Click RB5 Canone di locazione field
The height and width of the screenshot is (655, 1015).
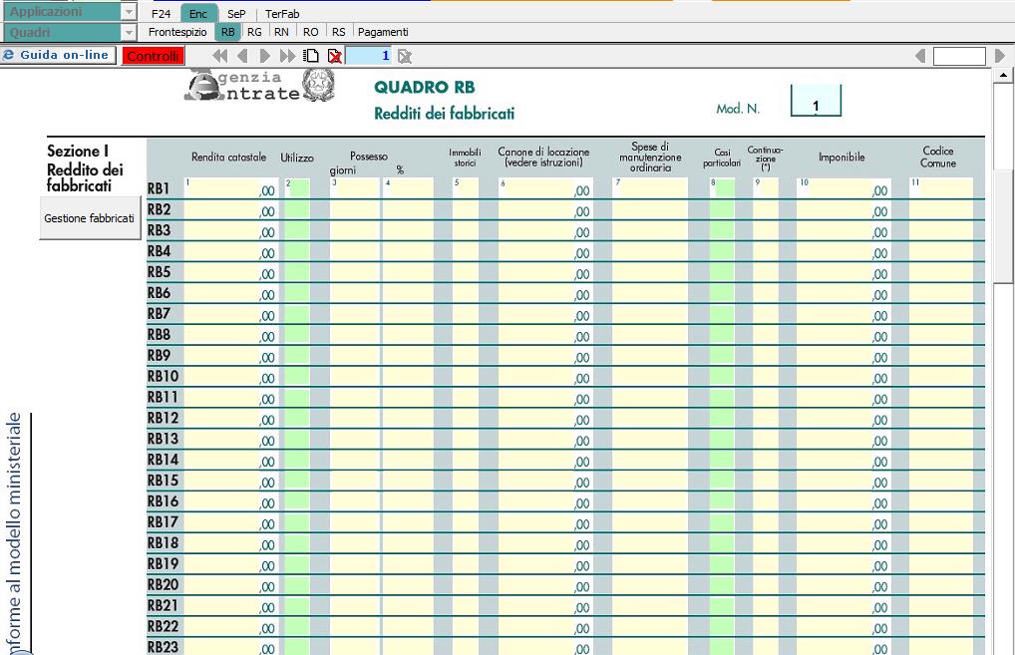pyautogui.click(x=544, y=272)
